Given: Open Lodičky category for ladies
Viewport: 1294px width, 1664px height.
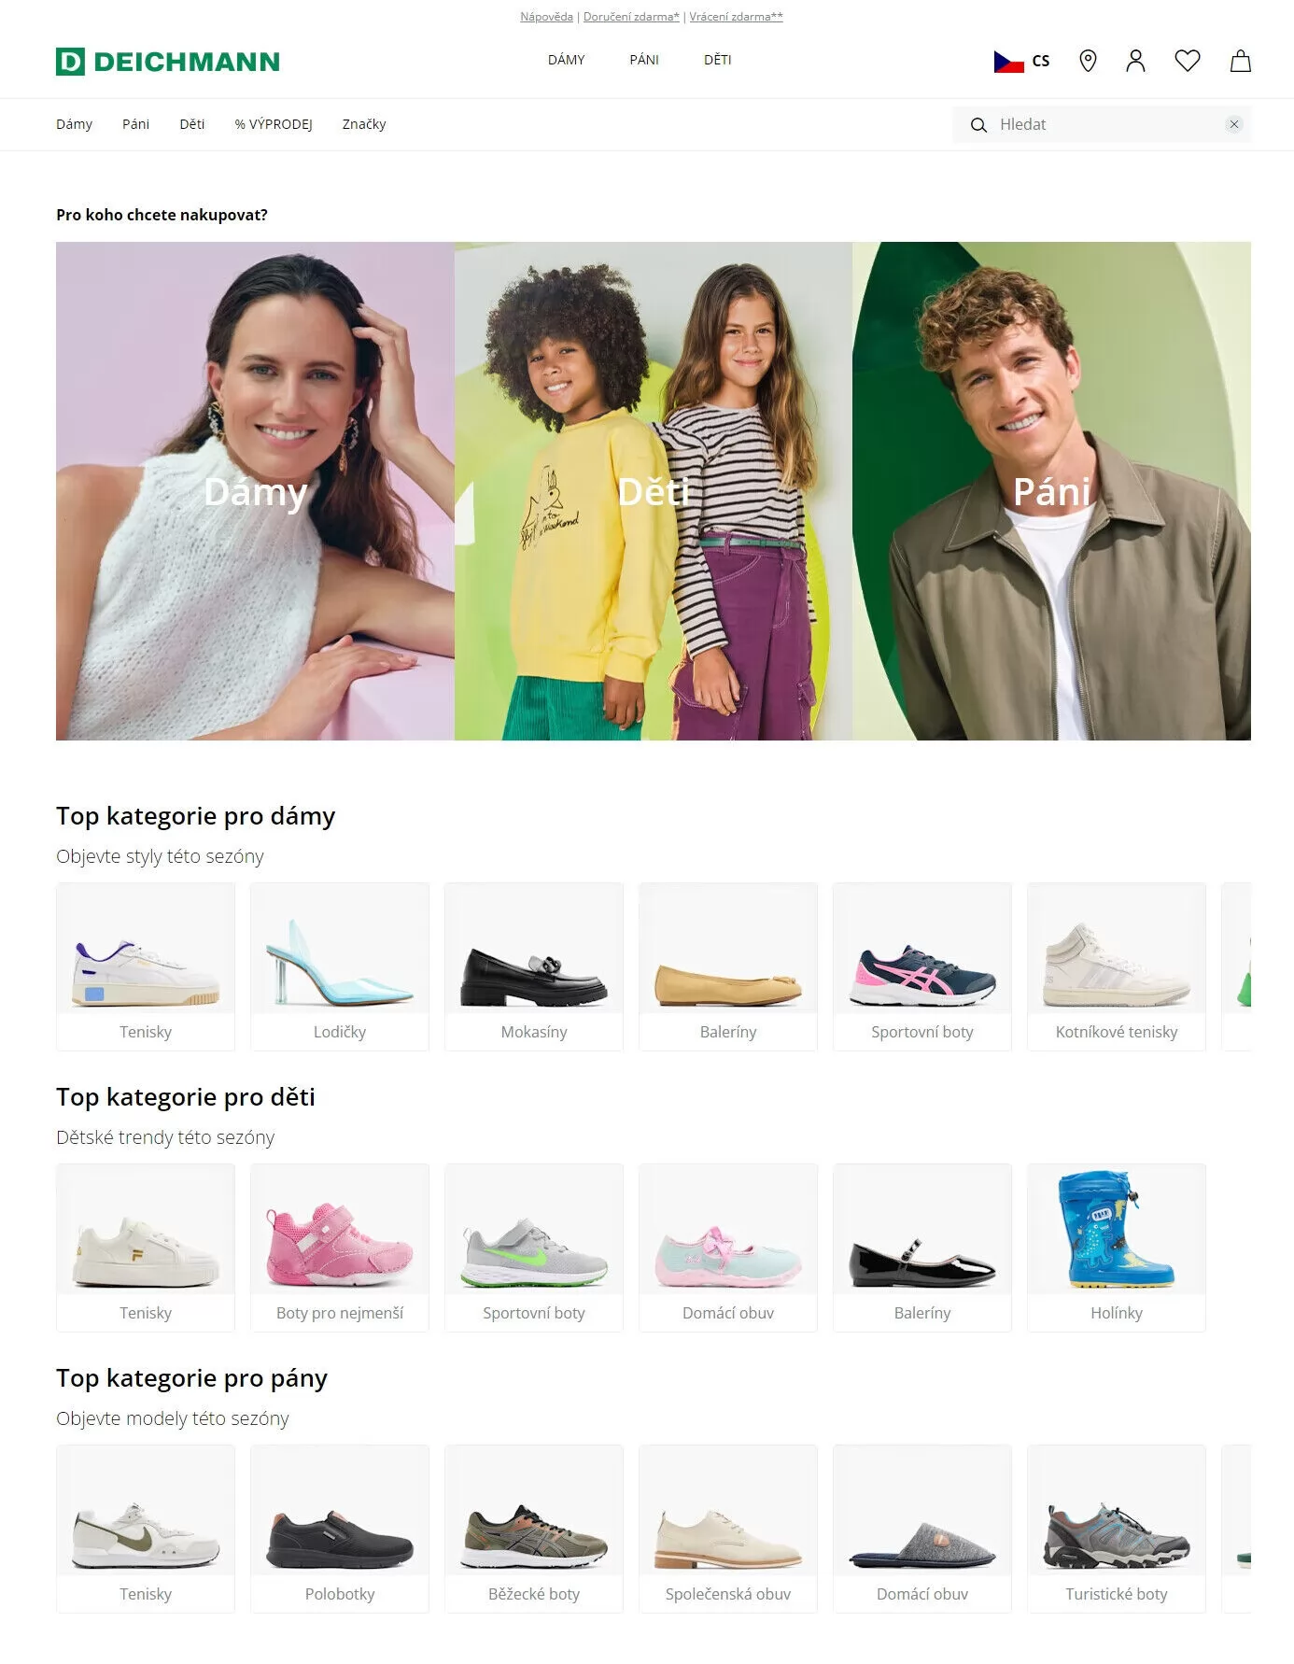Looking at the screenshot, I should pos(340,966).
